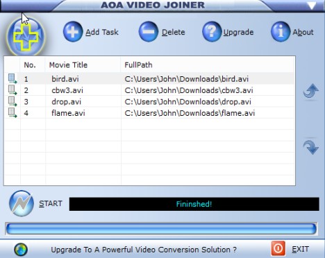Click the Upgrade To A Powerful Video Conversion link

coord(144,250)
